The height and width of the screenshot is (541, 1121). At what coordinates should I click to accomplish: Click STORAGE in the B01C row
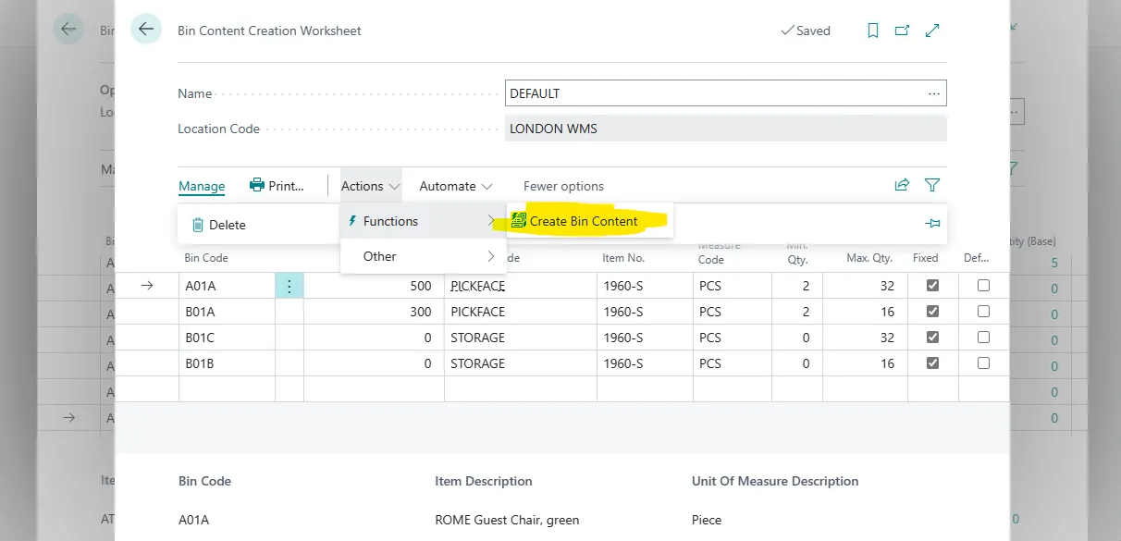[x=477, y=338]
